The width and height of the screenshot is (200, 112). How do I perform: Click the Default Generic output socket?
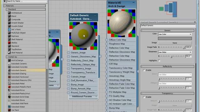pos(100,56)
